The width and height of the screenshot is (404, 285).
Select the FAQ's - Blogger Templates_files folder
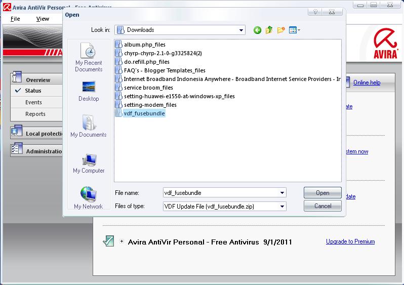point(165,70)
